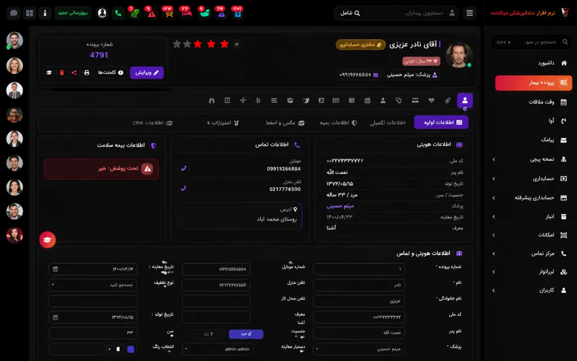Screen dimensions: 577x361
Task: Click the نام خانوادگی field with عزیزی
Action: [x=359, y=301]
